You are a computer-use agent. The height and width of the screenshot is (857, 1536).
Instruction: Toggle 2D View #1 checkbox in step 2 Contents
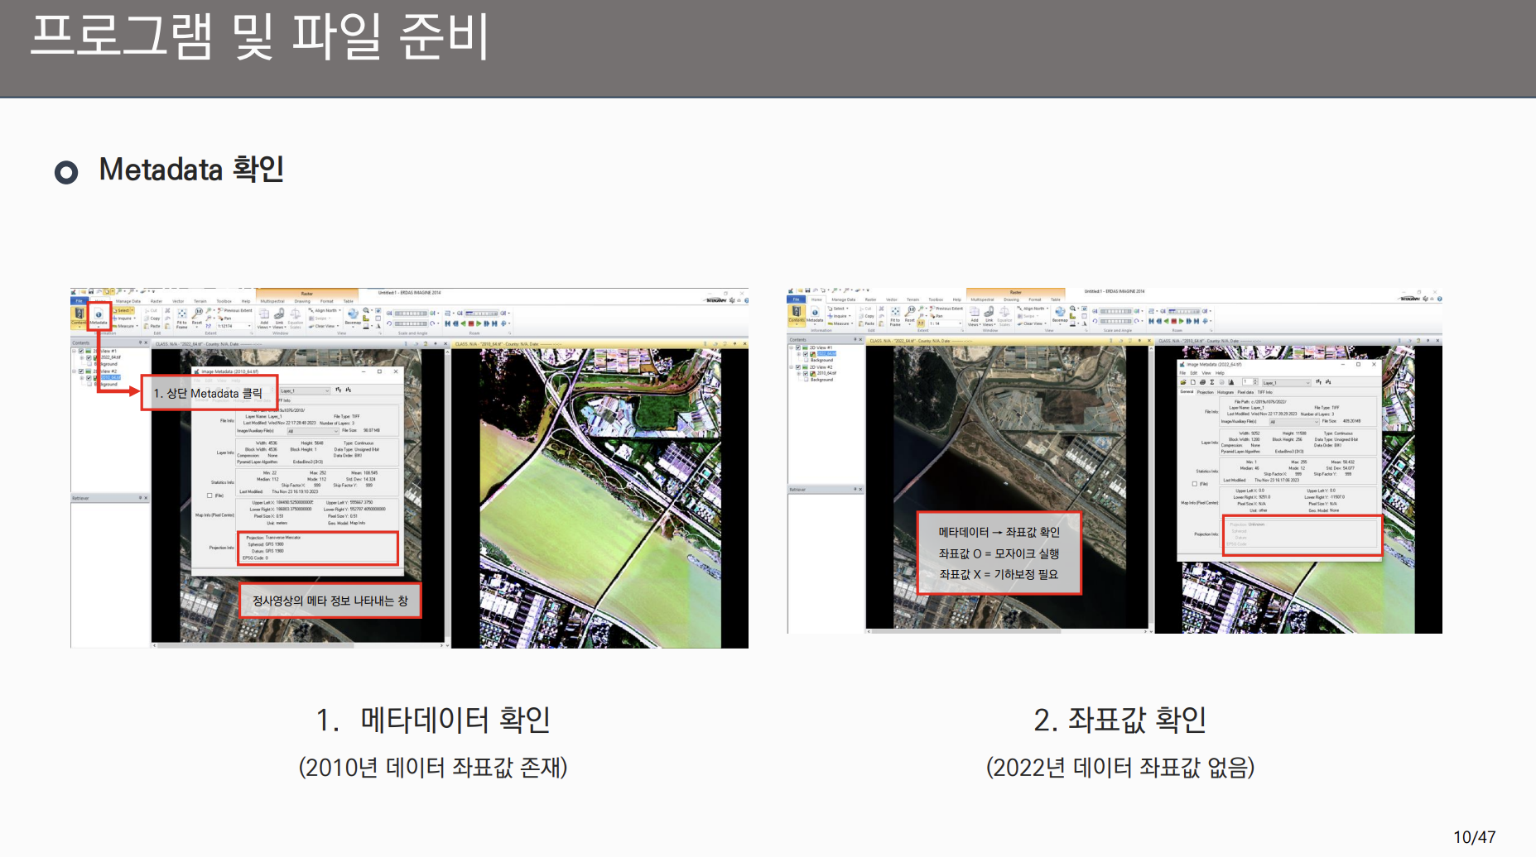798,347
